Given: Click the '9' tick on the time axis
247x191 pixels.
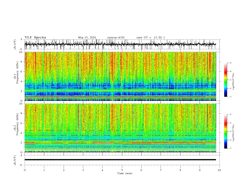Looking at the screenshot, I should click(x=200, y=170).
